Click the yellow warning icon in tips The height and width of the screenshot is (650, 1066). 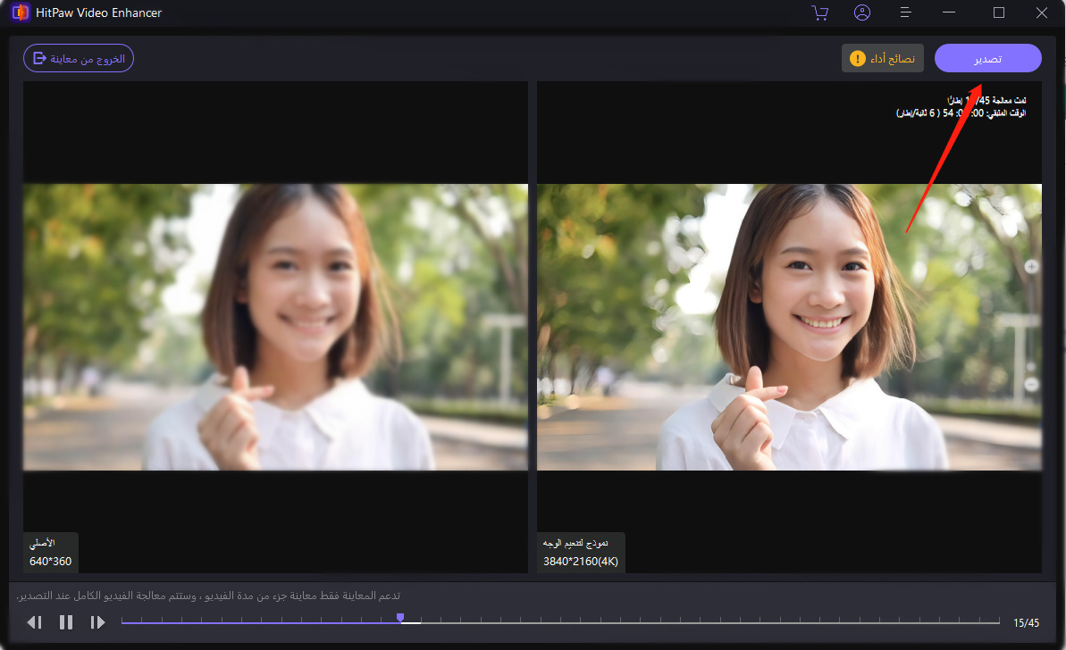click(x=858, y=58)
